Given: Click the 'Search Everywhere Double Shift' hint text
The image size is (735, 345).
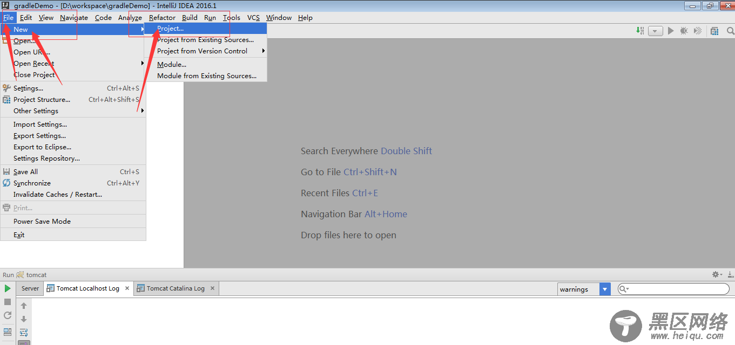Looking at the screenshot, I should (366, 151).
